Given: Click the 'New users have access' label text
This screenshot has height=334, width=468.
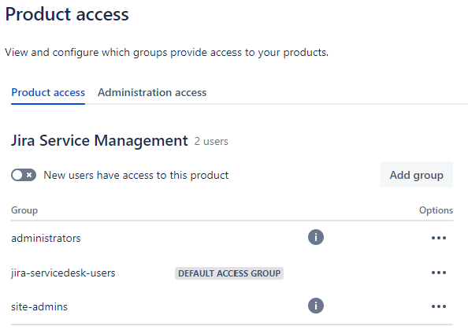Looking at the screenshot, I should 136,175.
